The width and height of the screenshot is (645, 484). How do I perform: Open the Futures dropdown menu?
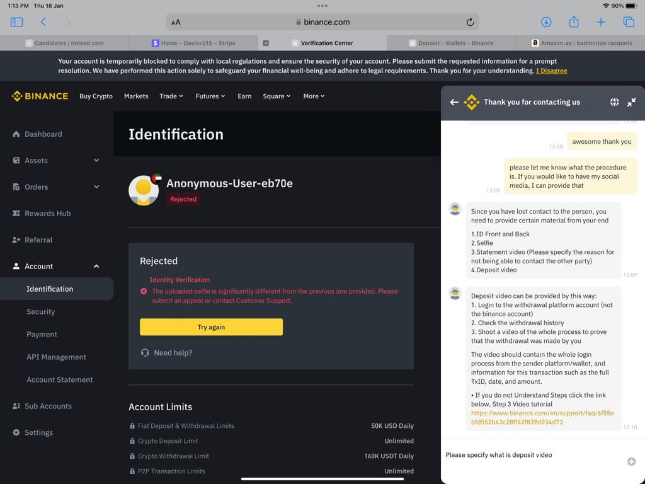(210, 96)
